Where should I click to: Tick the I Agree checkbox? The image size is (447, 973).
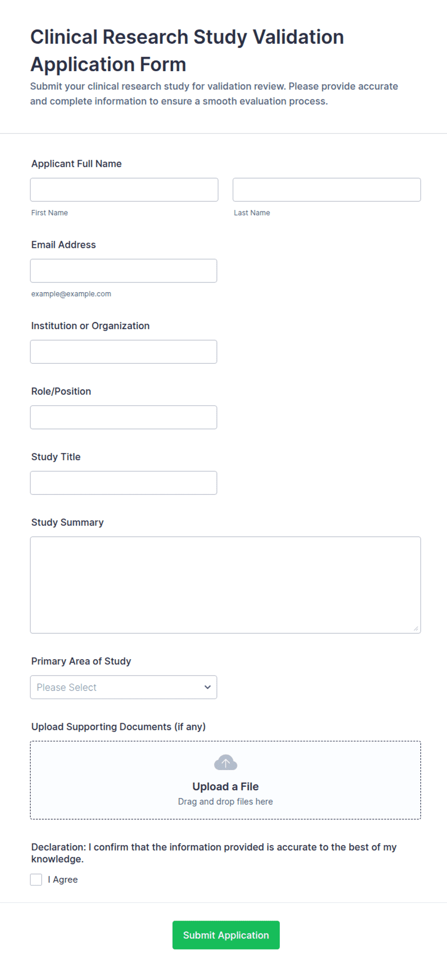[36, 879]
